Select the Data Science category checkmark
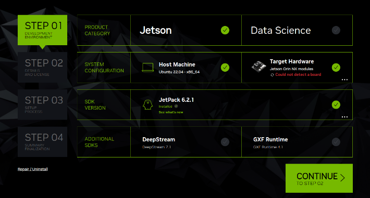This screenshot has height=198, width=370. pos(336,30)
